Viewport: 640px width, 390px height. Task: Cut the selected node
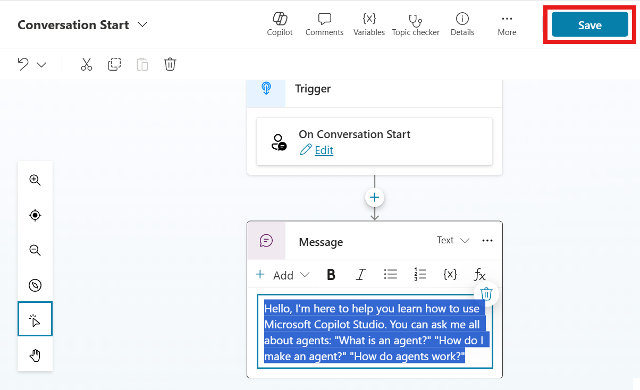tap(86, 64)
